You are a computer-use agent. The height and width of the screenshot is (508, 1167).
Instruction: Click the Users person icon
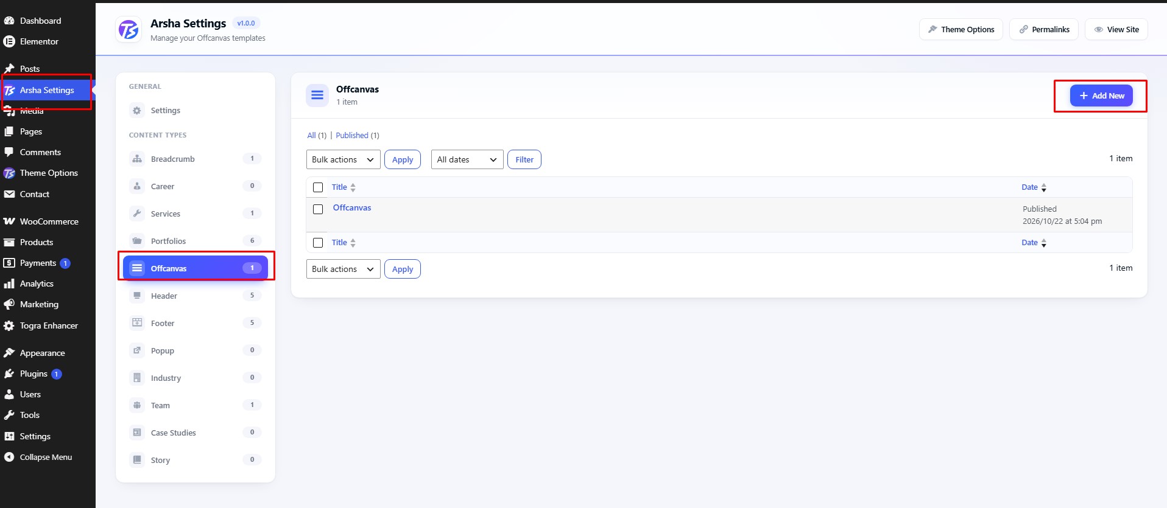(x=9, y=394)
